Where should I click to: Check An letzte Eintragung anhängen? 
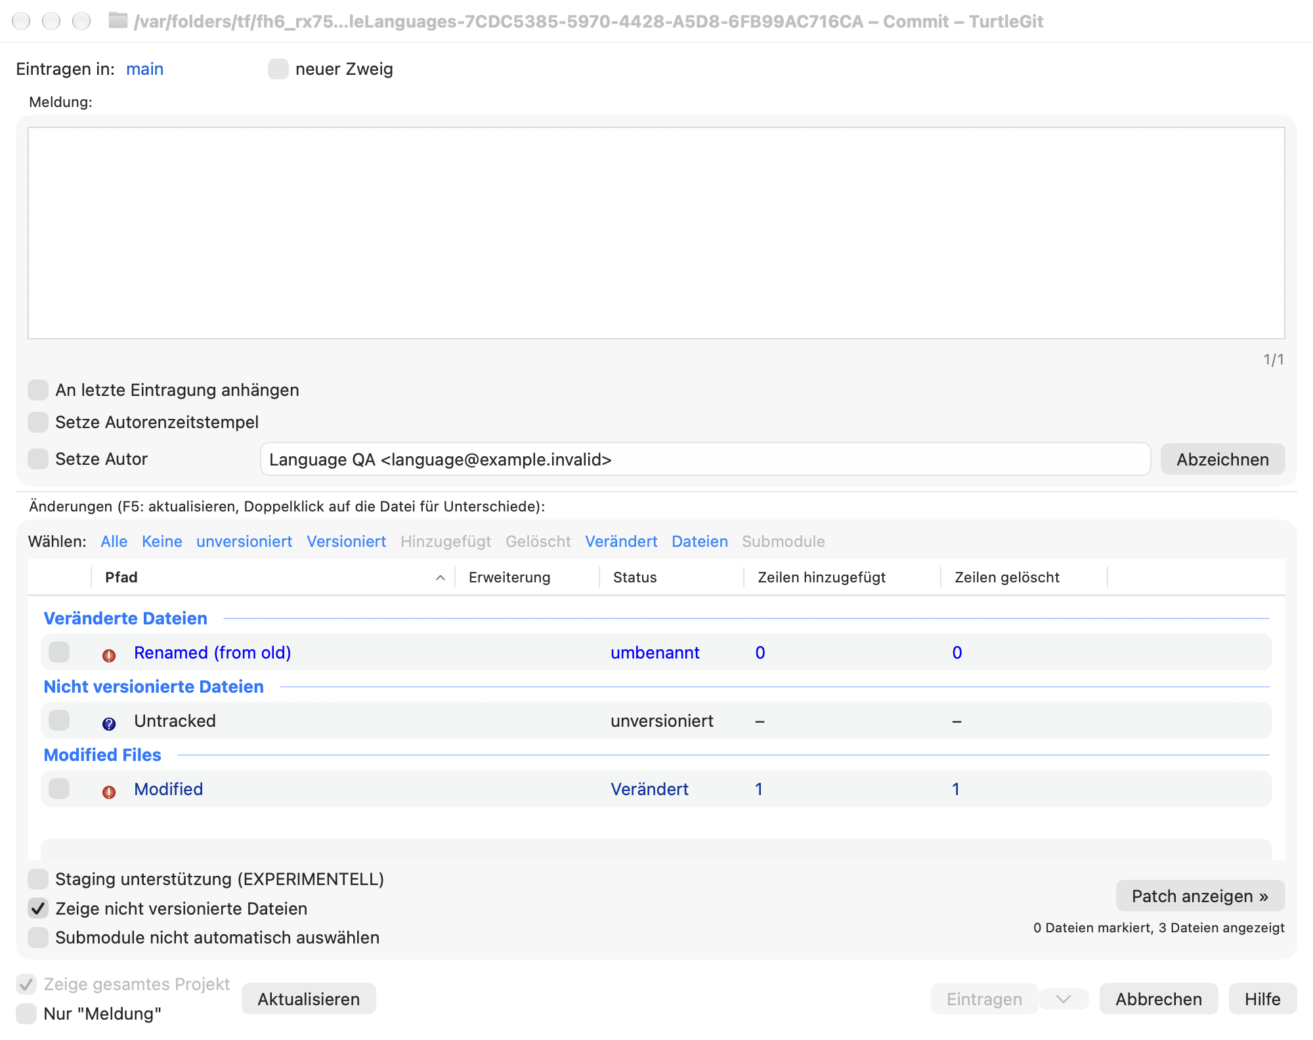38,390
